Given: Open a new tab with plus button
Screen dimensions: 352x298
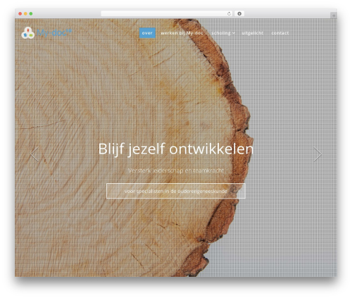Looking at the screenshot, I should pyautogui.click(x=334, y=15).
